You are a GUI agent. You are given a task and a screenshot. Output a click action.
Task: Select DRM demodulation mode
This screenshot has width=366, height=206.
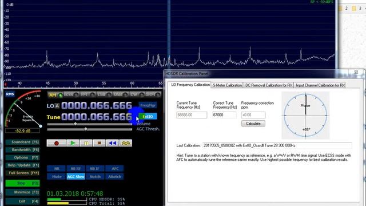click(x=153, y=95)
